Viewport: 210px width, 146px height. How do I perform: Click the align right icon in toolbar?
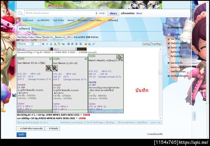pyautogui.click(x=80, y=44)
